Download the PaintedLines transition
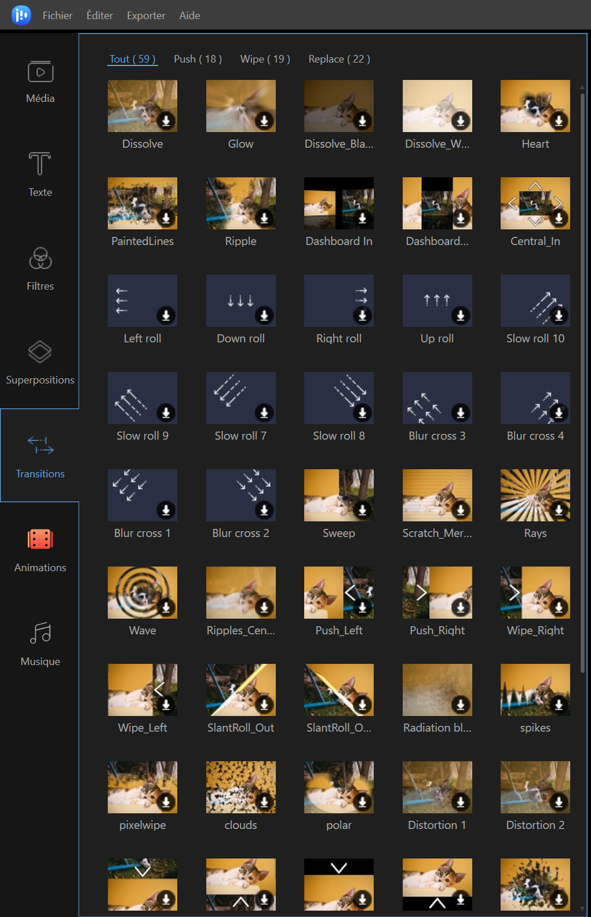This screenshot has height=917, width=591. [x=166, y=218]
